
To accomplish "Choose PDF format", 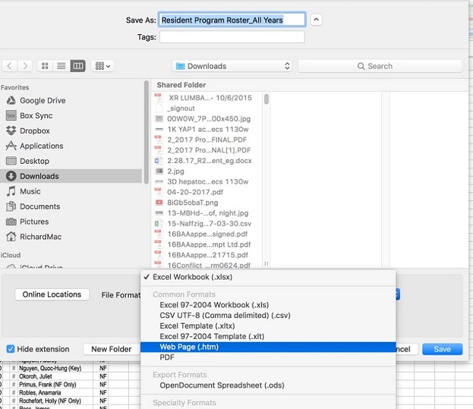I will [x=269, y=357].
